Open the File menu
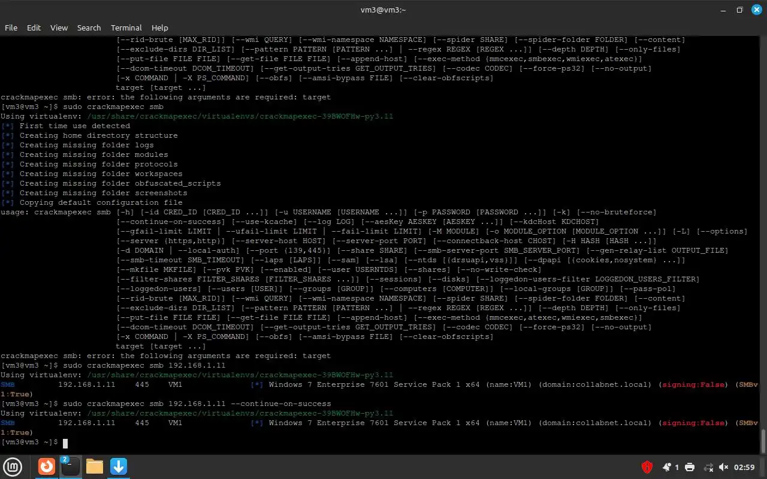This screenshot has height=479, width=767. (x=11, y=28)
